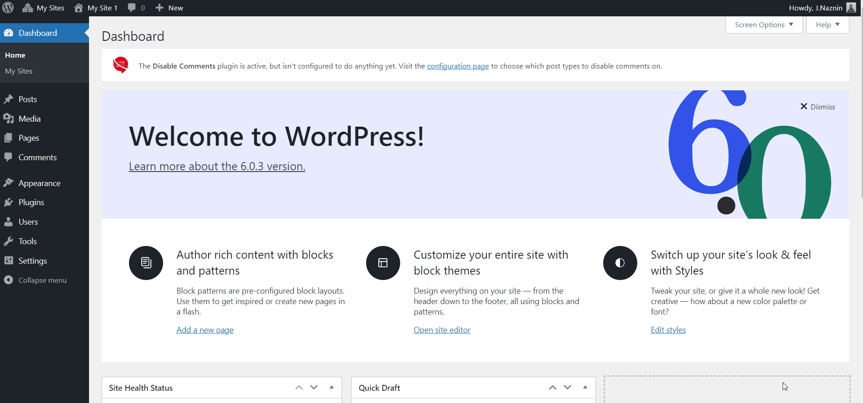Screen dimensions: 863x403
Task: Open the Dashboard menu item
Action: [x=45, y=33]
